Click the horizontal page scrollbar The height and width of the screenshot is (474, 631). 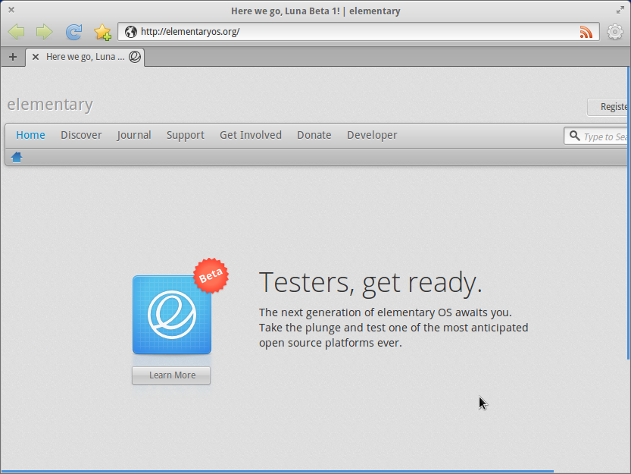277,472
